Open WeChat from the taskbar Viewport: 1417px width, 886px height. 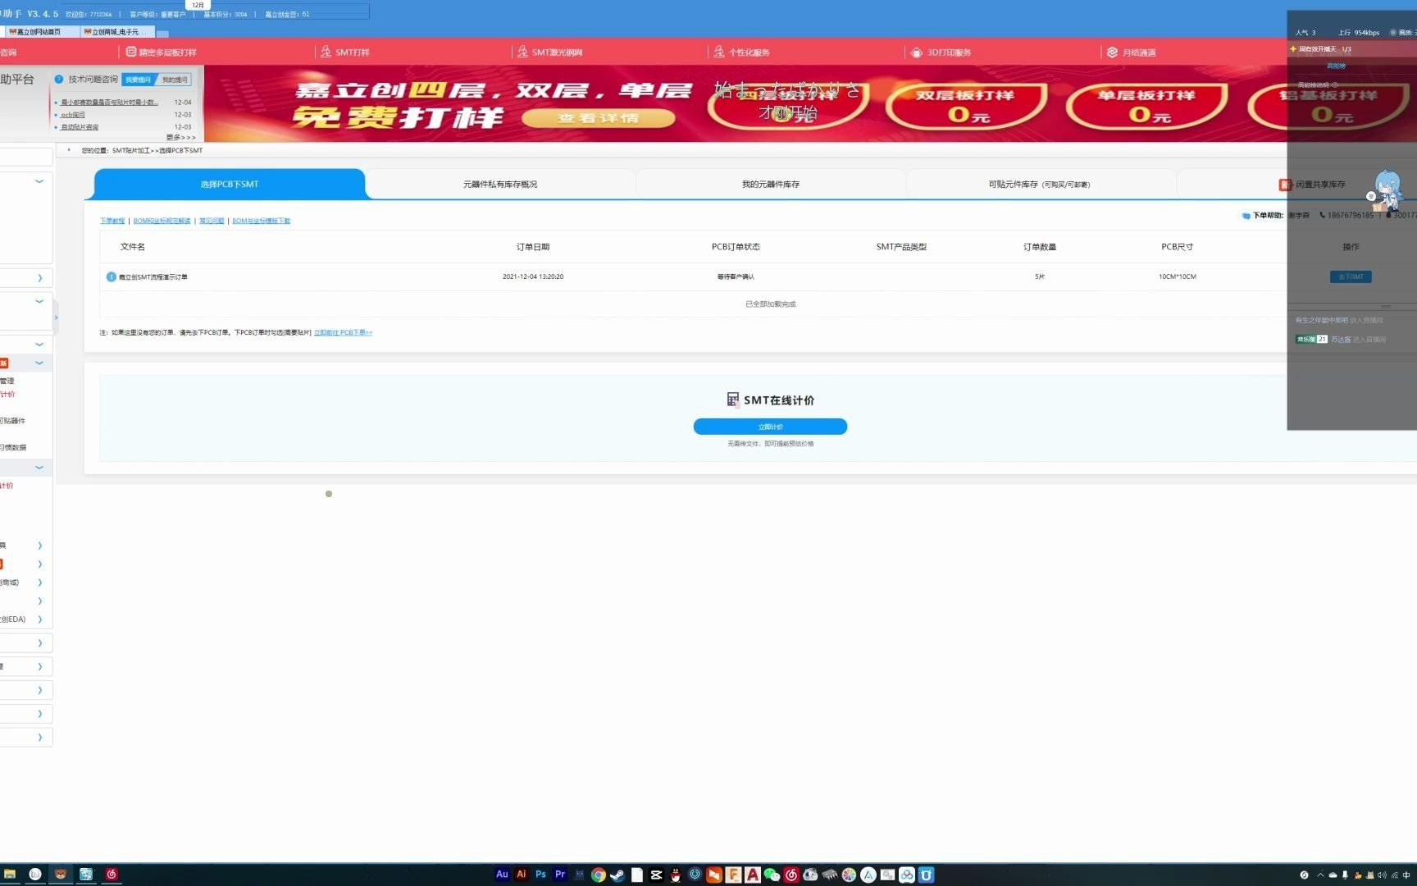coord(772,875)
